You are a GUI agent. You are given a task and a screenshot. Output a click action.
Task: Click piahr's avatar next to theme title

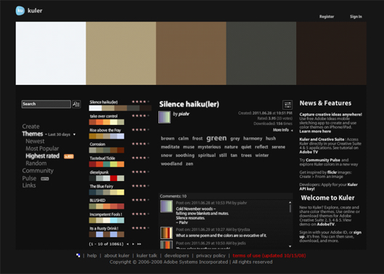pos(164,117)
